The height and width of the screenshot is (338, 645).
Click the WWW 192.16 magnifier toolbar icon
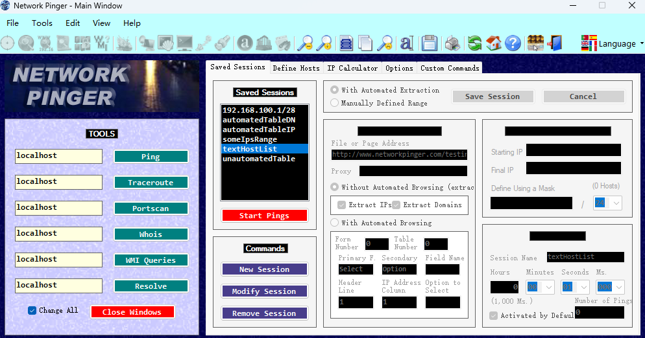(44, 43)
